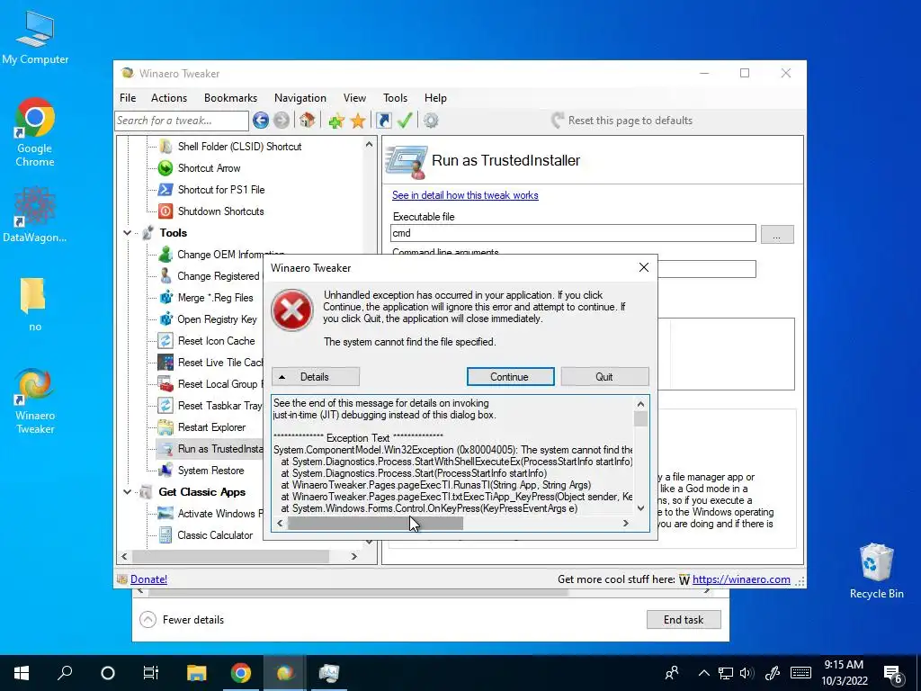Collapse the Tools tree group

(127, 233)
